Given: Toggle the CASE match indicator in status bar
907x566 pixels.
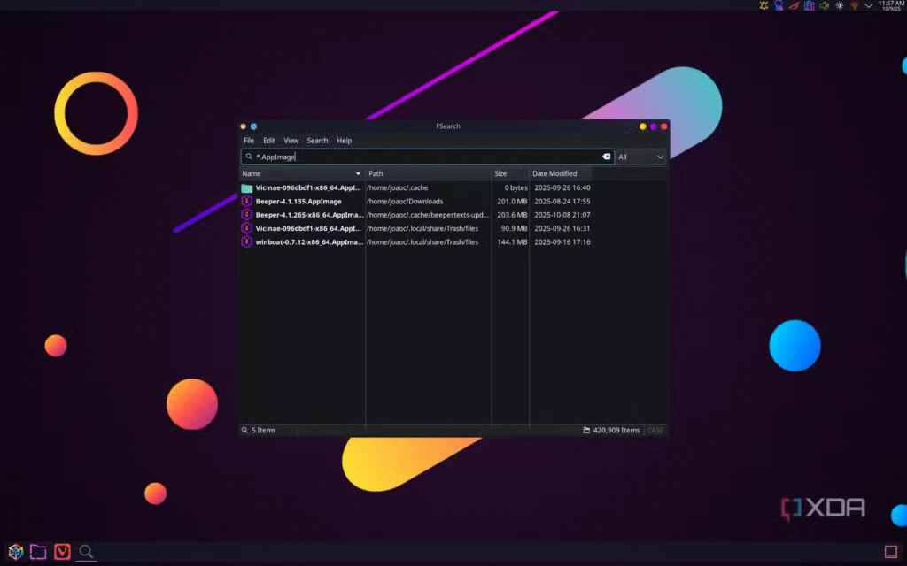Looking at the screenshot, I should (655, 431).
